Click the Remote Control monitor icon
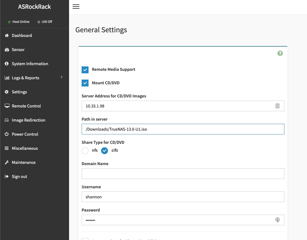Viewport: 307px width, 240px height. 7,106
